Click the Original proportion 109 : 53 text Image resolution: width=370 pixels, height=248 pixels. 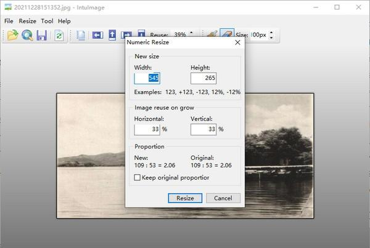pyautogui.click(x=211, y=166)
